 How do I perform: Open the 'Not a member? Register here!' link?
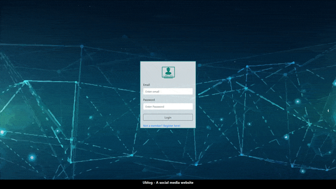(x=162, y=126)
